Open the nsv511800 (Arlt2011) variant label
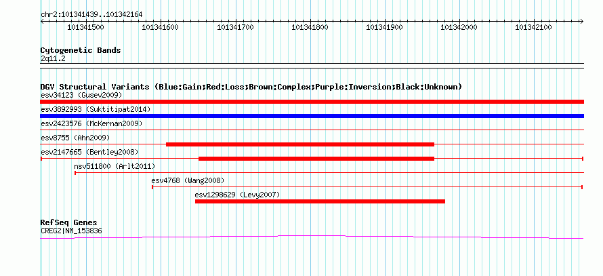 115,166
